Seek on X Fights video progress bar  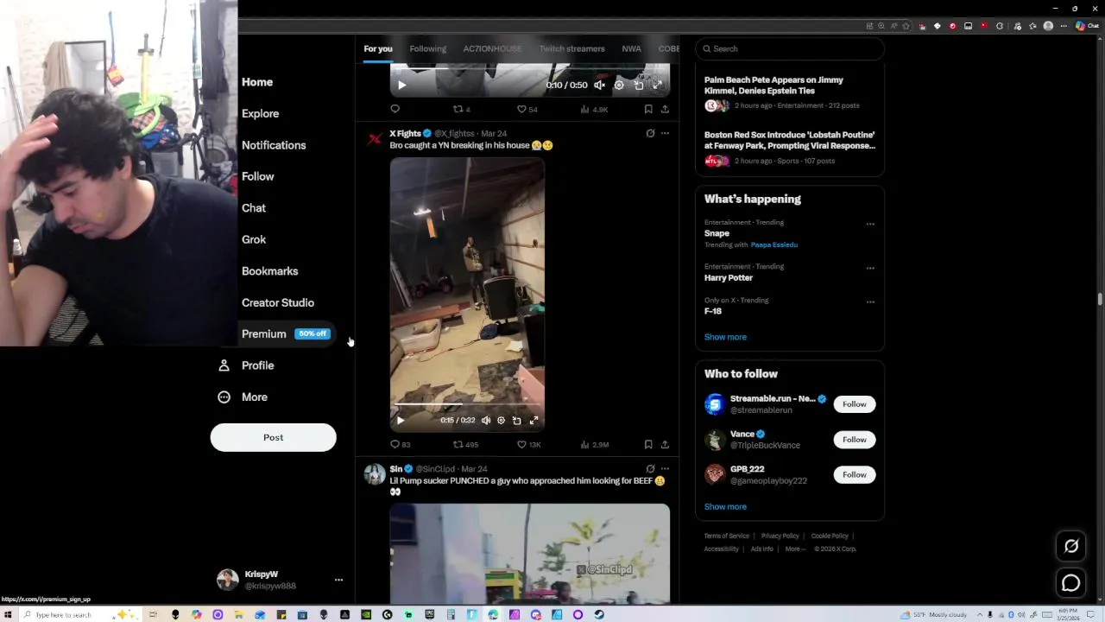[467, 404]
